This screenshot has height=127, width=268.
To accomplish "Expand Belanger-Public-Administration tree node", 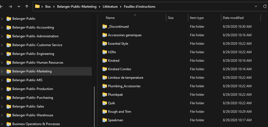I will tap(2, 36).
